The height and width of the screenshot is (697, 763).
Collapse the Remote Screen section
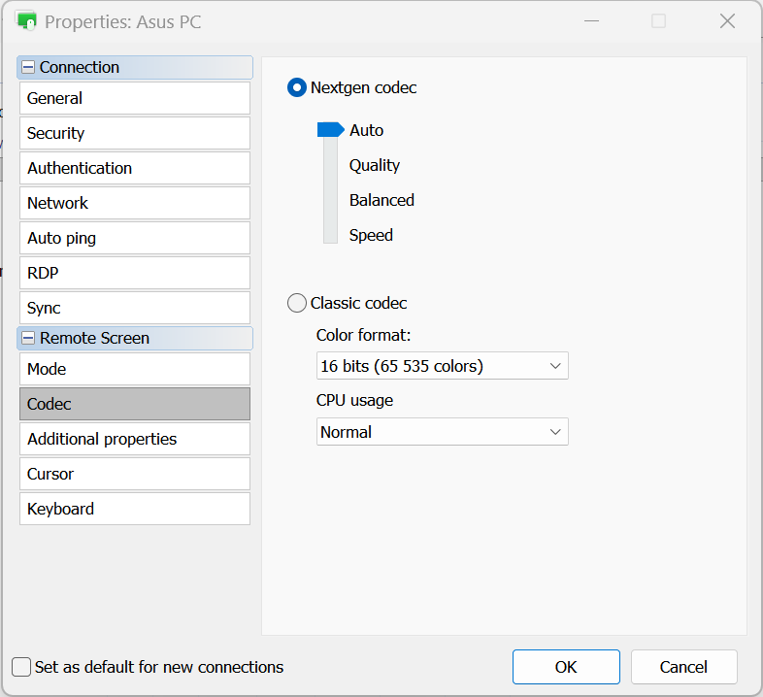29,338
